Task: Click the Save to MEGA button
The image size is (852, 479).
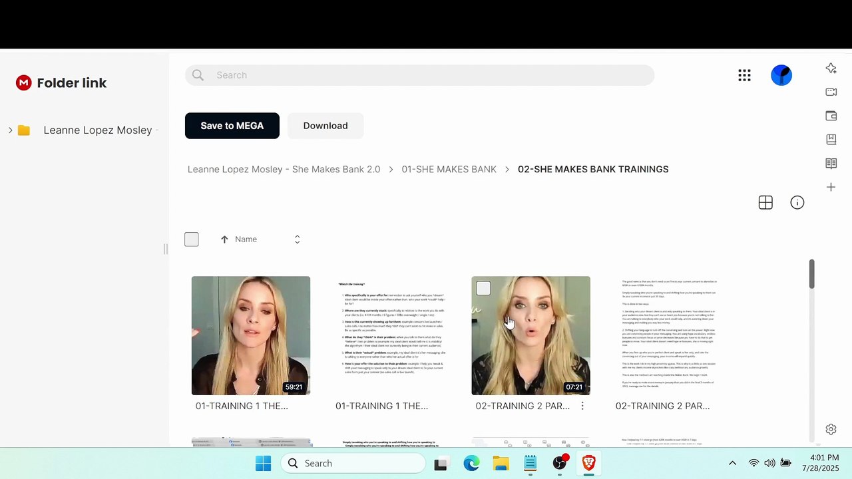Action: [232, 126]
